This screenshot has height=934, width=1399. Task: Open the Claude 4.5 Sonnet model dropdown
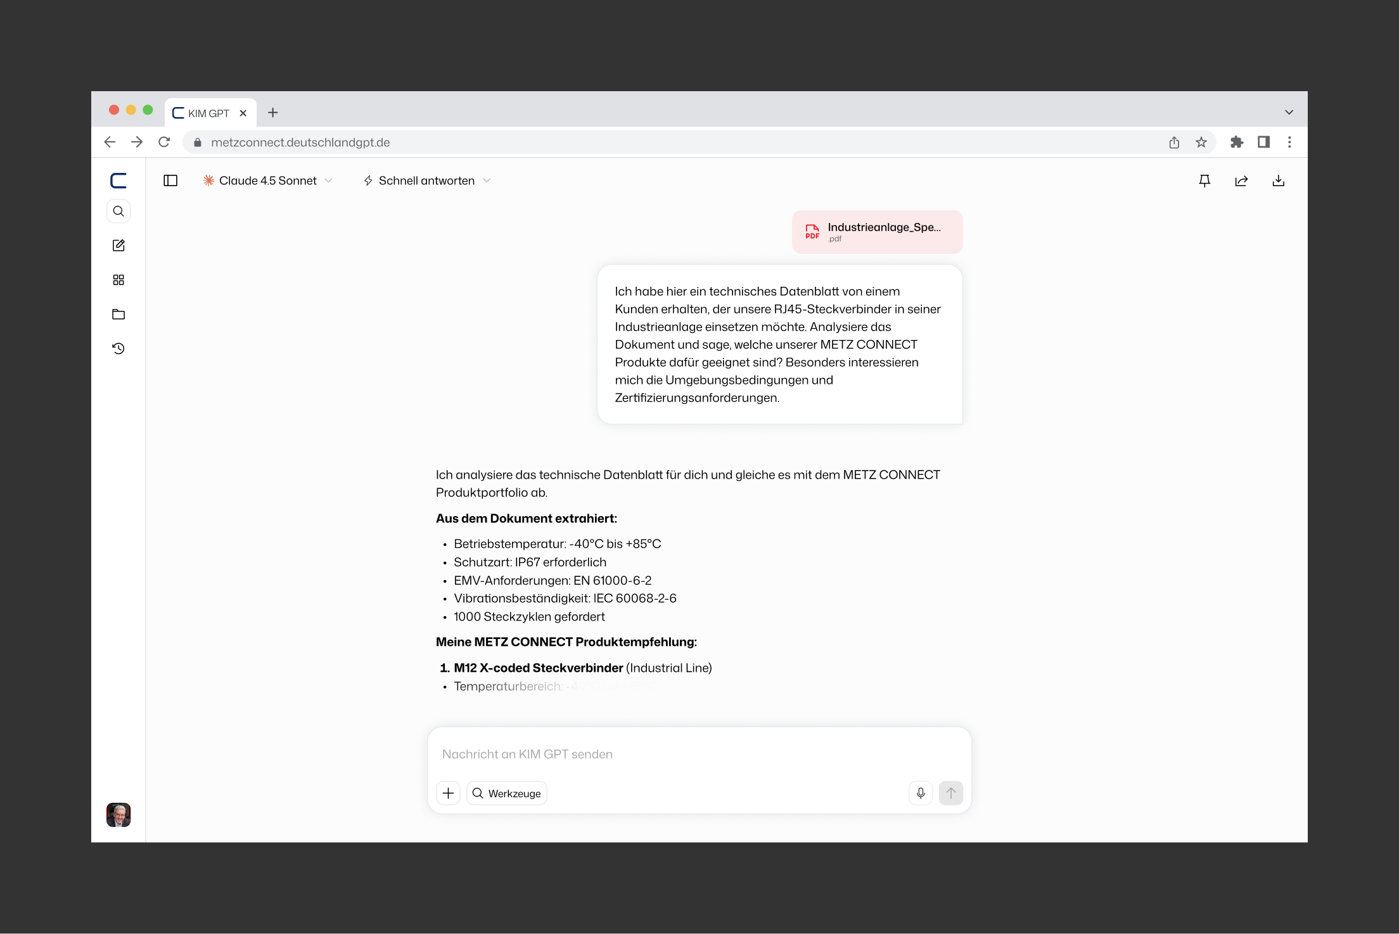click(267, 180)
